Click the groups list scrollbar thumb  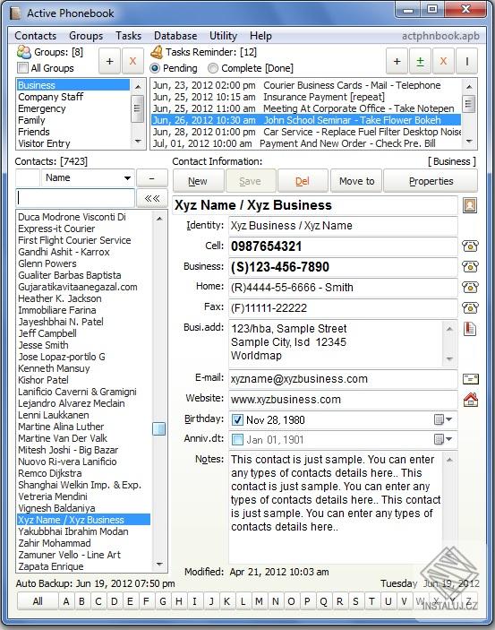pos(138,108)
